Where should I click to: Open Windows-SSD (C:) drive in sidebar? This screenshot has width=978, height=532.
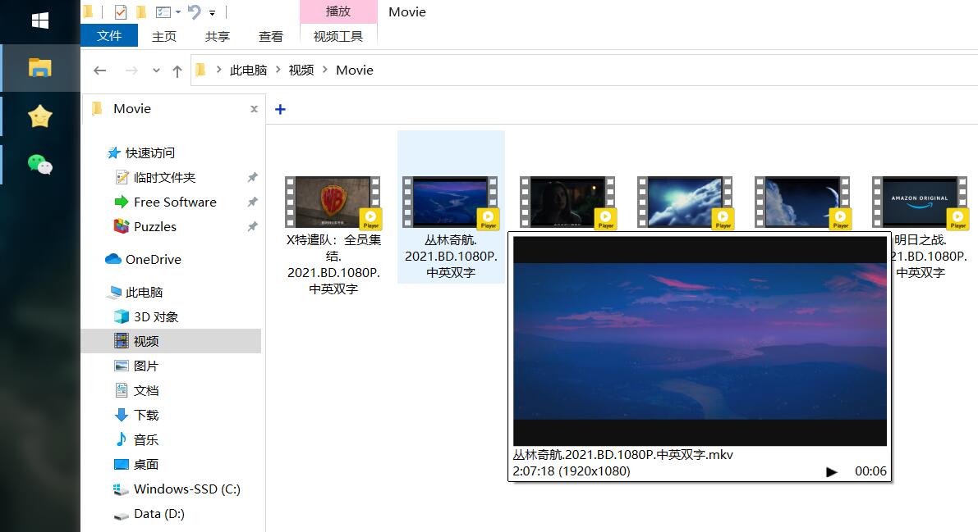coord(186,489)
